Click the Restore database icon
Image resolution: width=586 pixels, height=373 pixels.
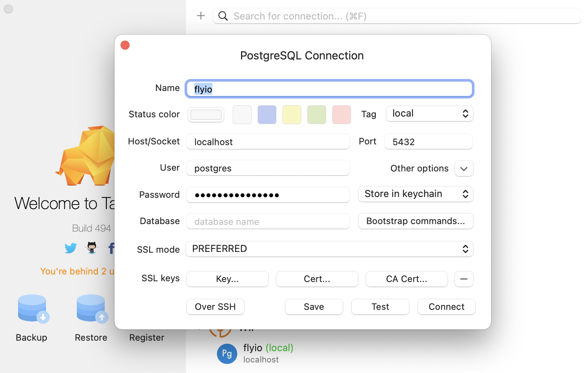[92, 309]
